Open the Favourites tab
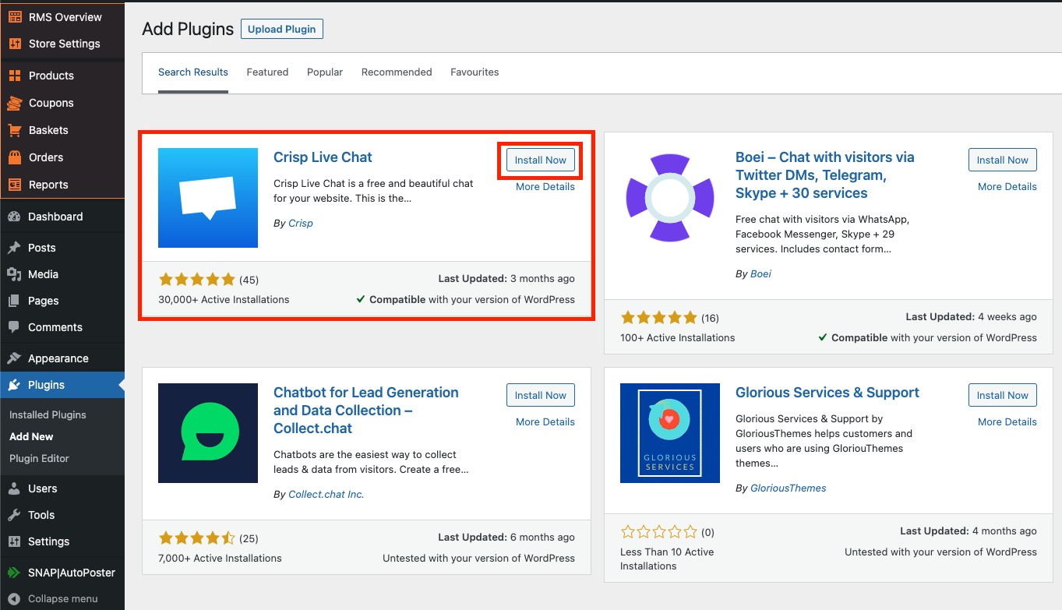The height and width of the screenshot is (610, 1062). [475, 72]
